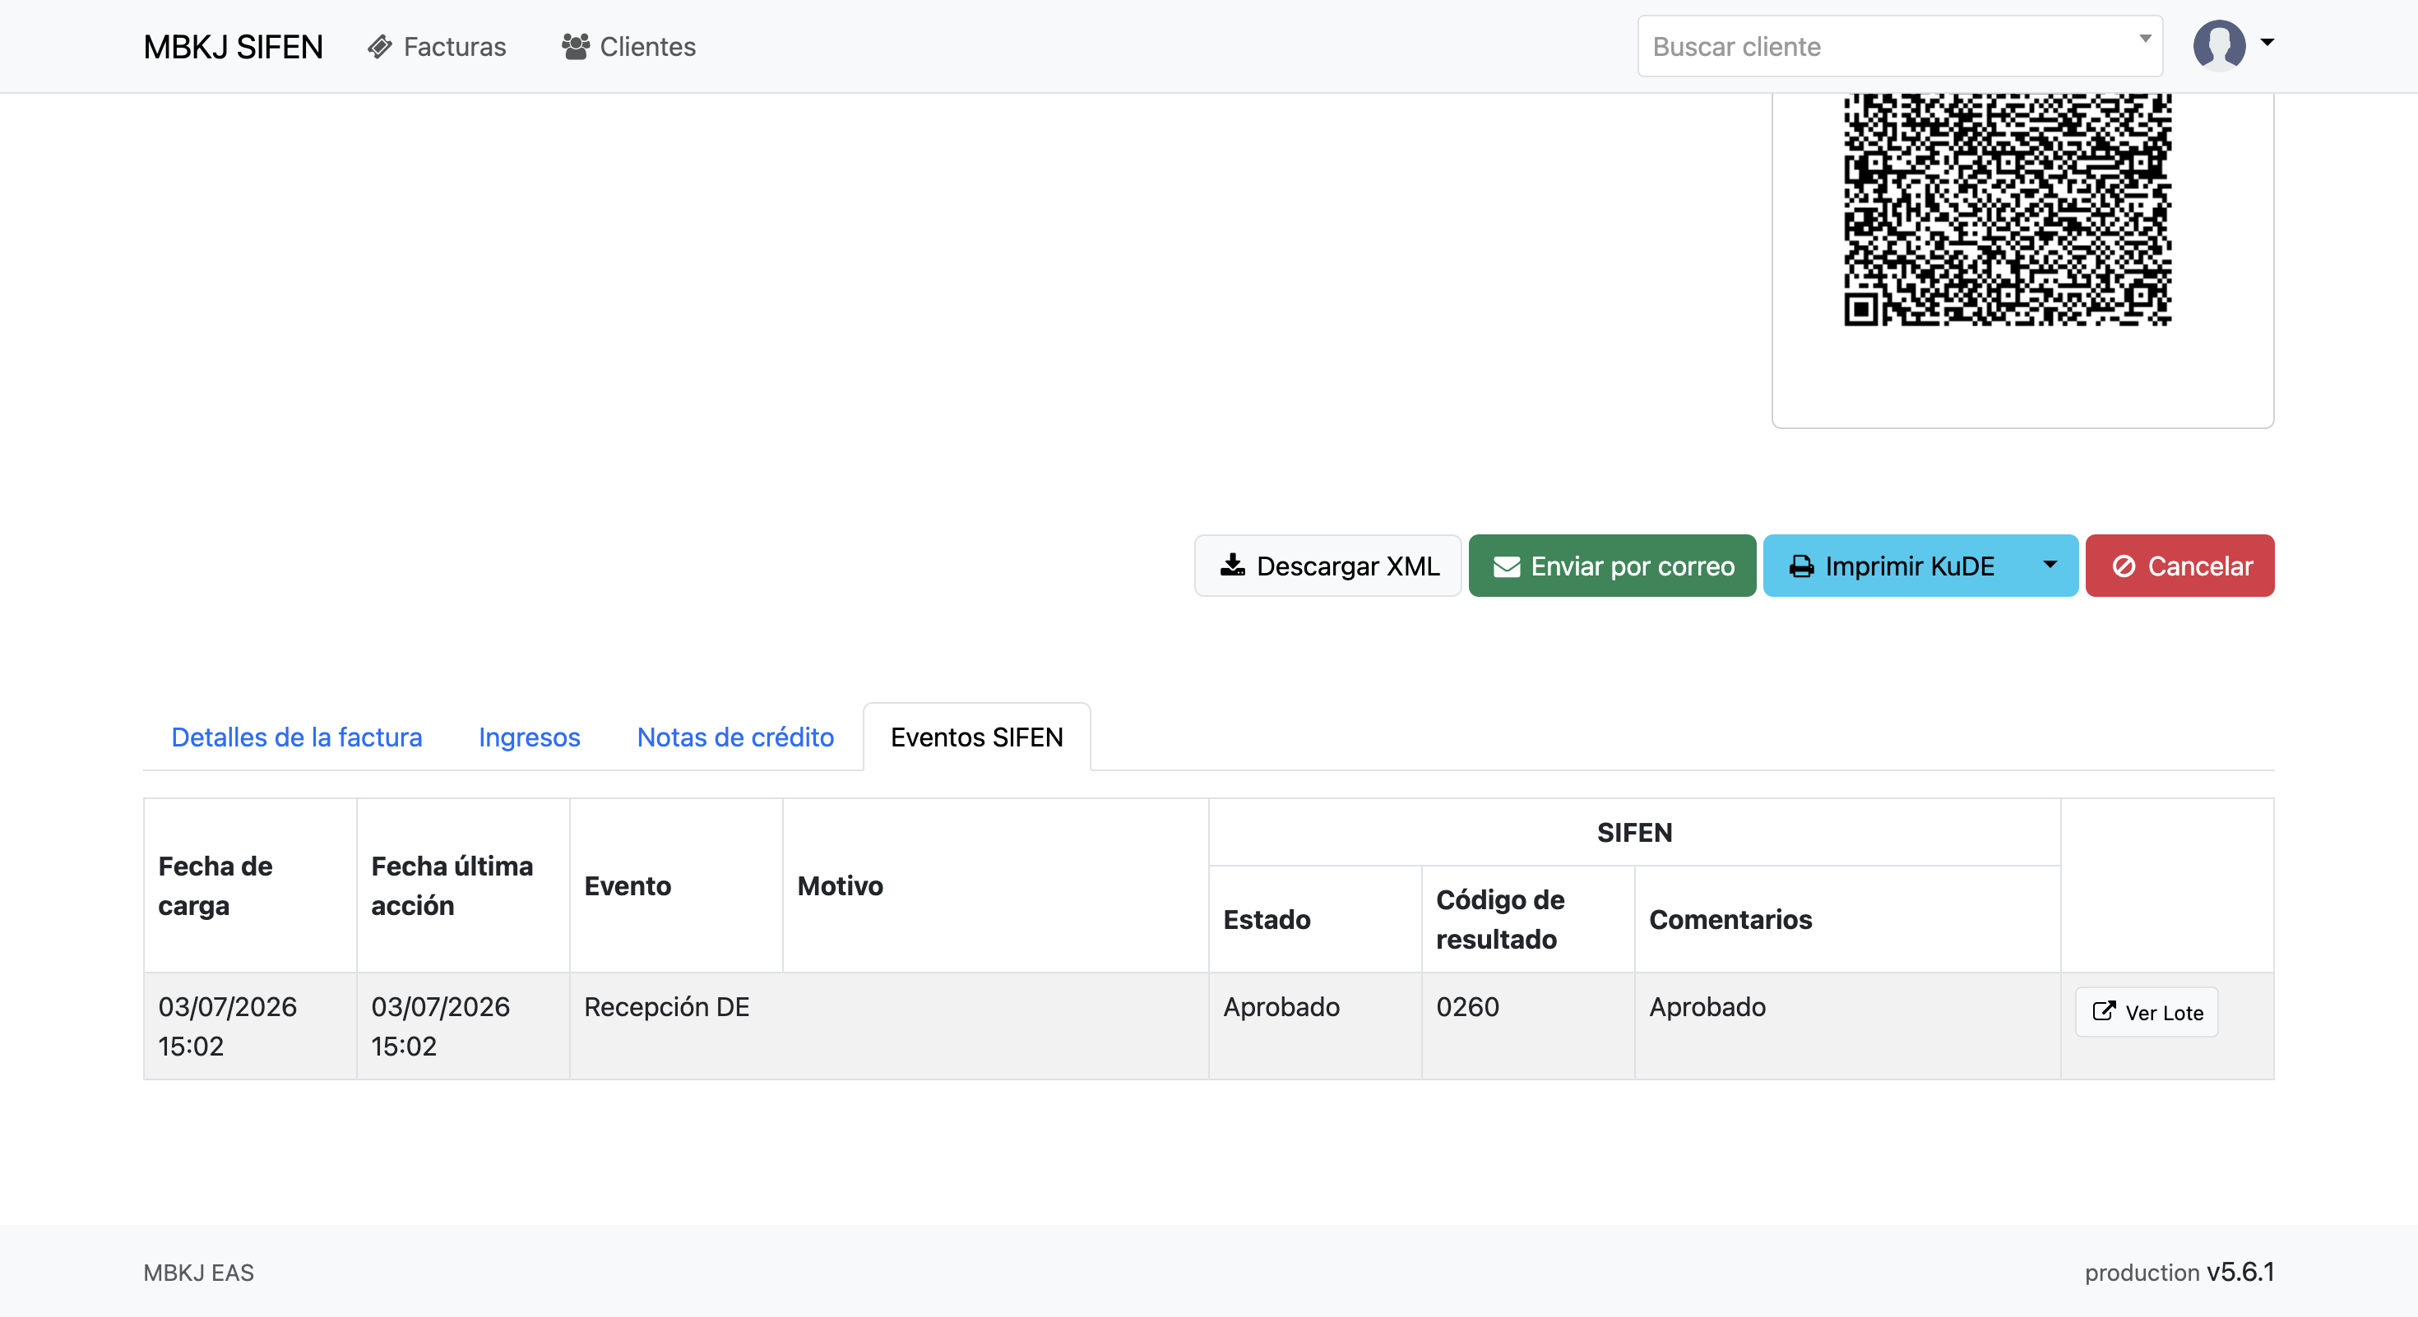Click the Facturas tag icon
This screenshot has height=1317, width=2418.
pyautogui.click(x=379, y=47)
